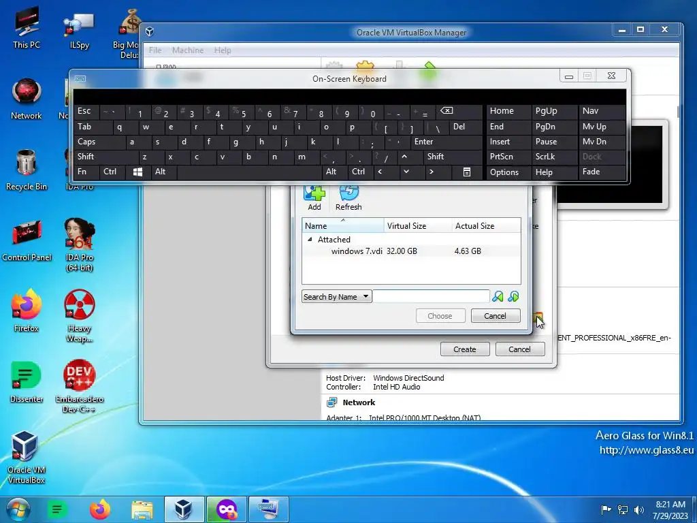Click the Esc key on On-Screen Keyboard
The width and height of the screenshot is (697, 523).
(86, 111)
